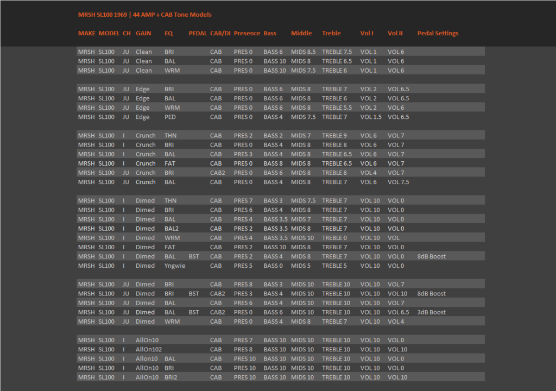The image size is (556, 391).
Task: Click the Pedal Settings column header
Action: (438, 33)
